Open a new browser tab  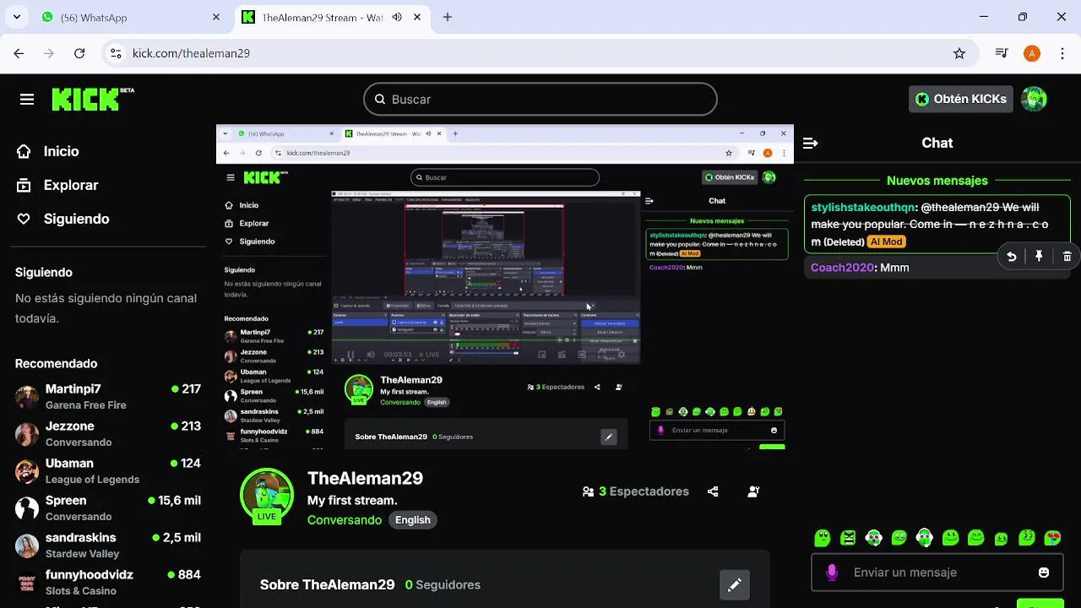[x=448, y=17]
